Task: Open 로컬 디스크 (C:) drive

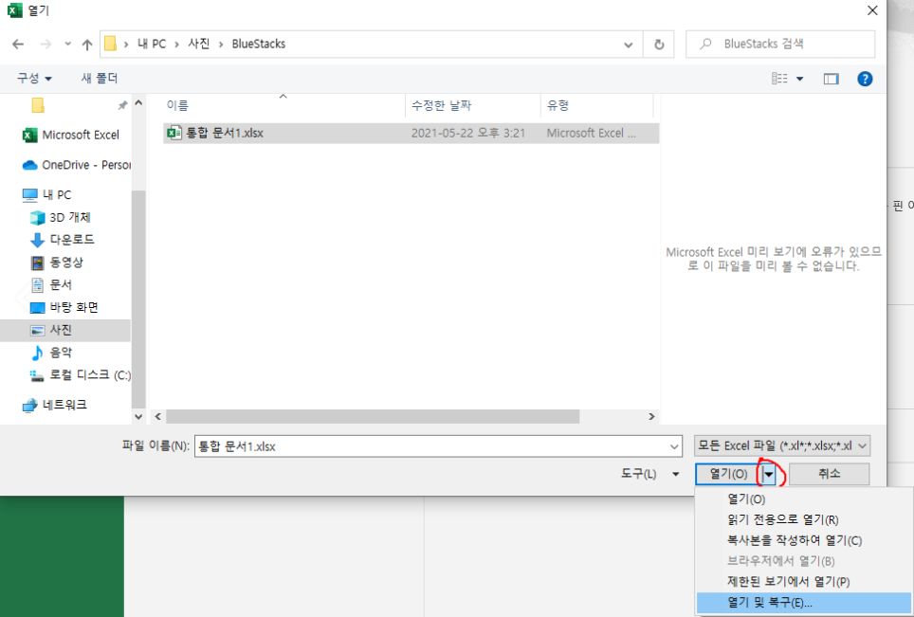Action: (x=81, y=374)
